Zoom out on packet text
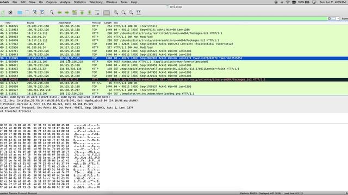 tap(123, 12)
